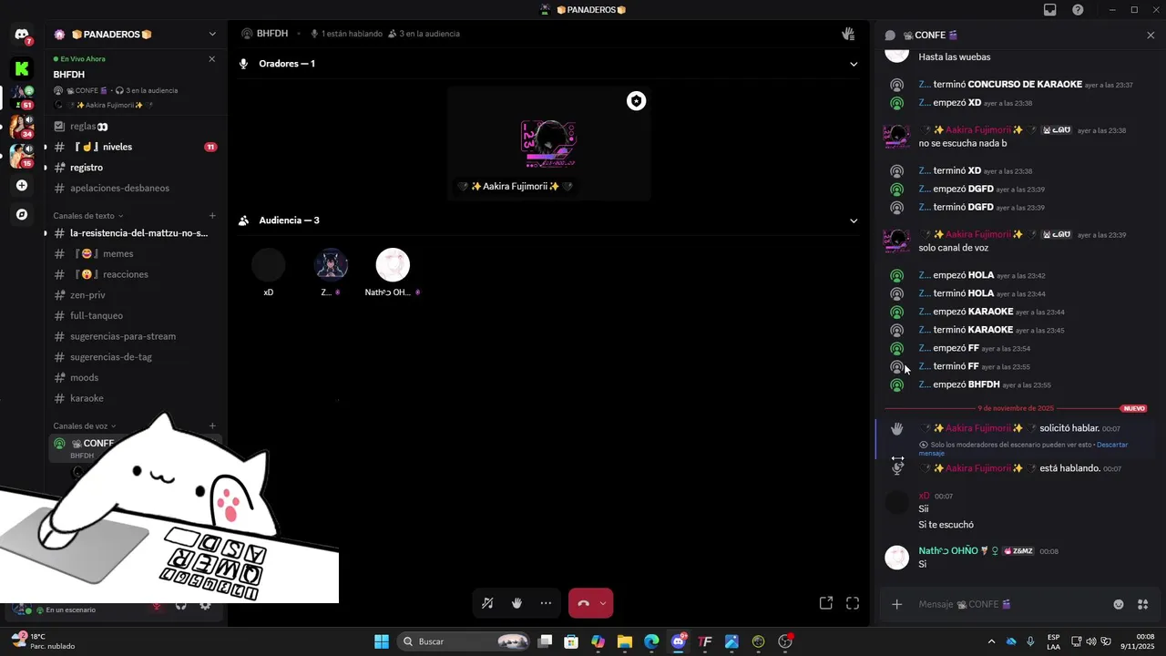Leave the stage with red button
The image size is (1166, 656).
583,603
